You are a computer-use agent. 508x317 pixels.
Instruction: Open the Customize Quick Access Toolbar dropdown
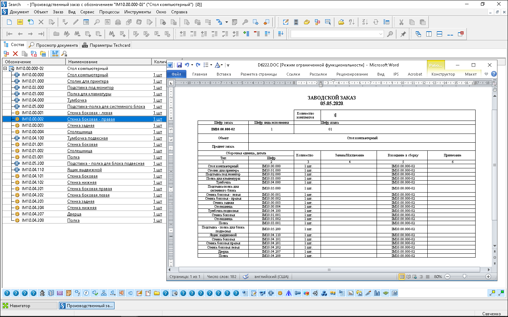point(228,65)
